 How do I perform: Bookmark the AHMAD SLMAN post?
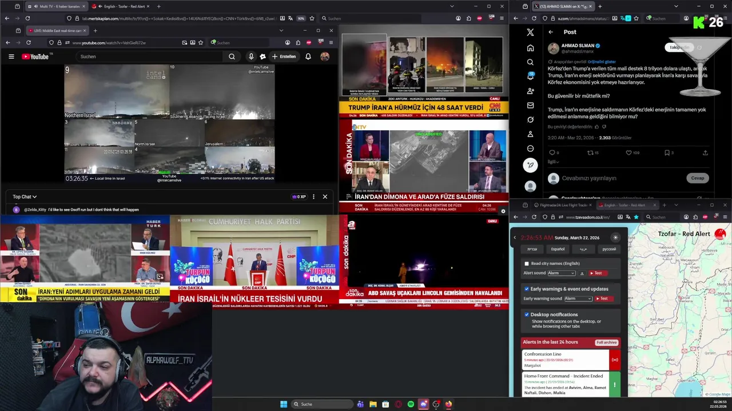[x=667, y=152]
